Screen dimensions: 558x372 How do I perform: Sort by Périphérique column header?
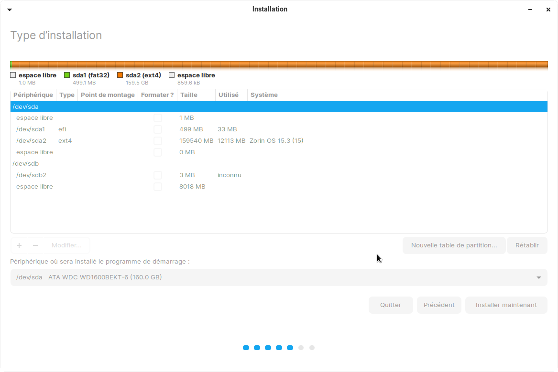click(33, 95)
